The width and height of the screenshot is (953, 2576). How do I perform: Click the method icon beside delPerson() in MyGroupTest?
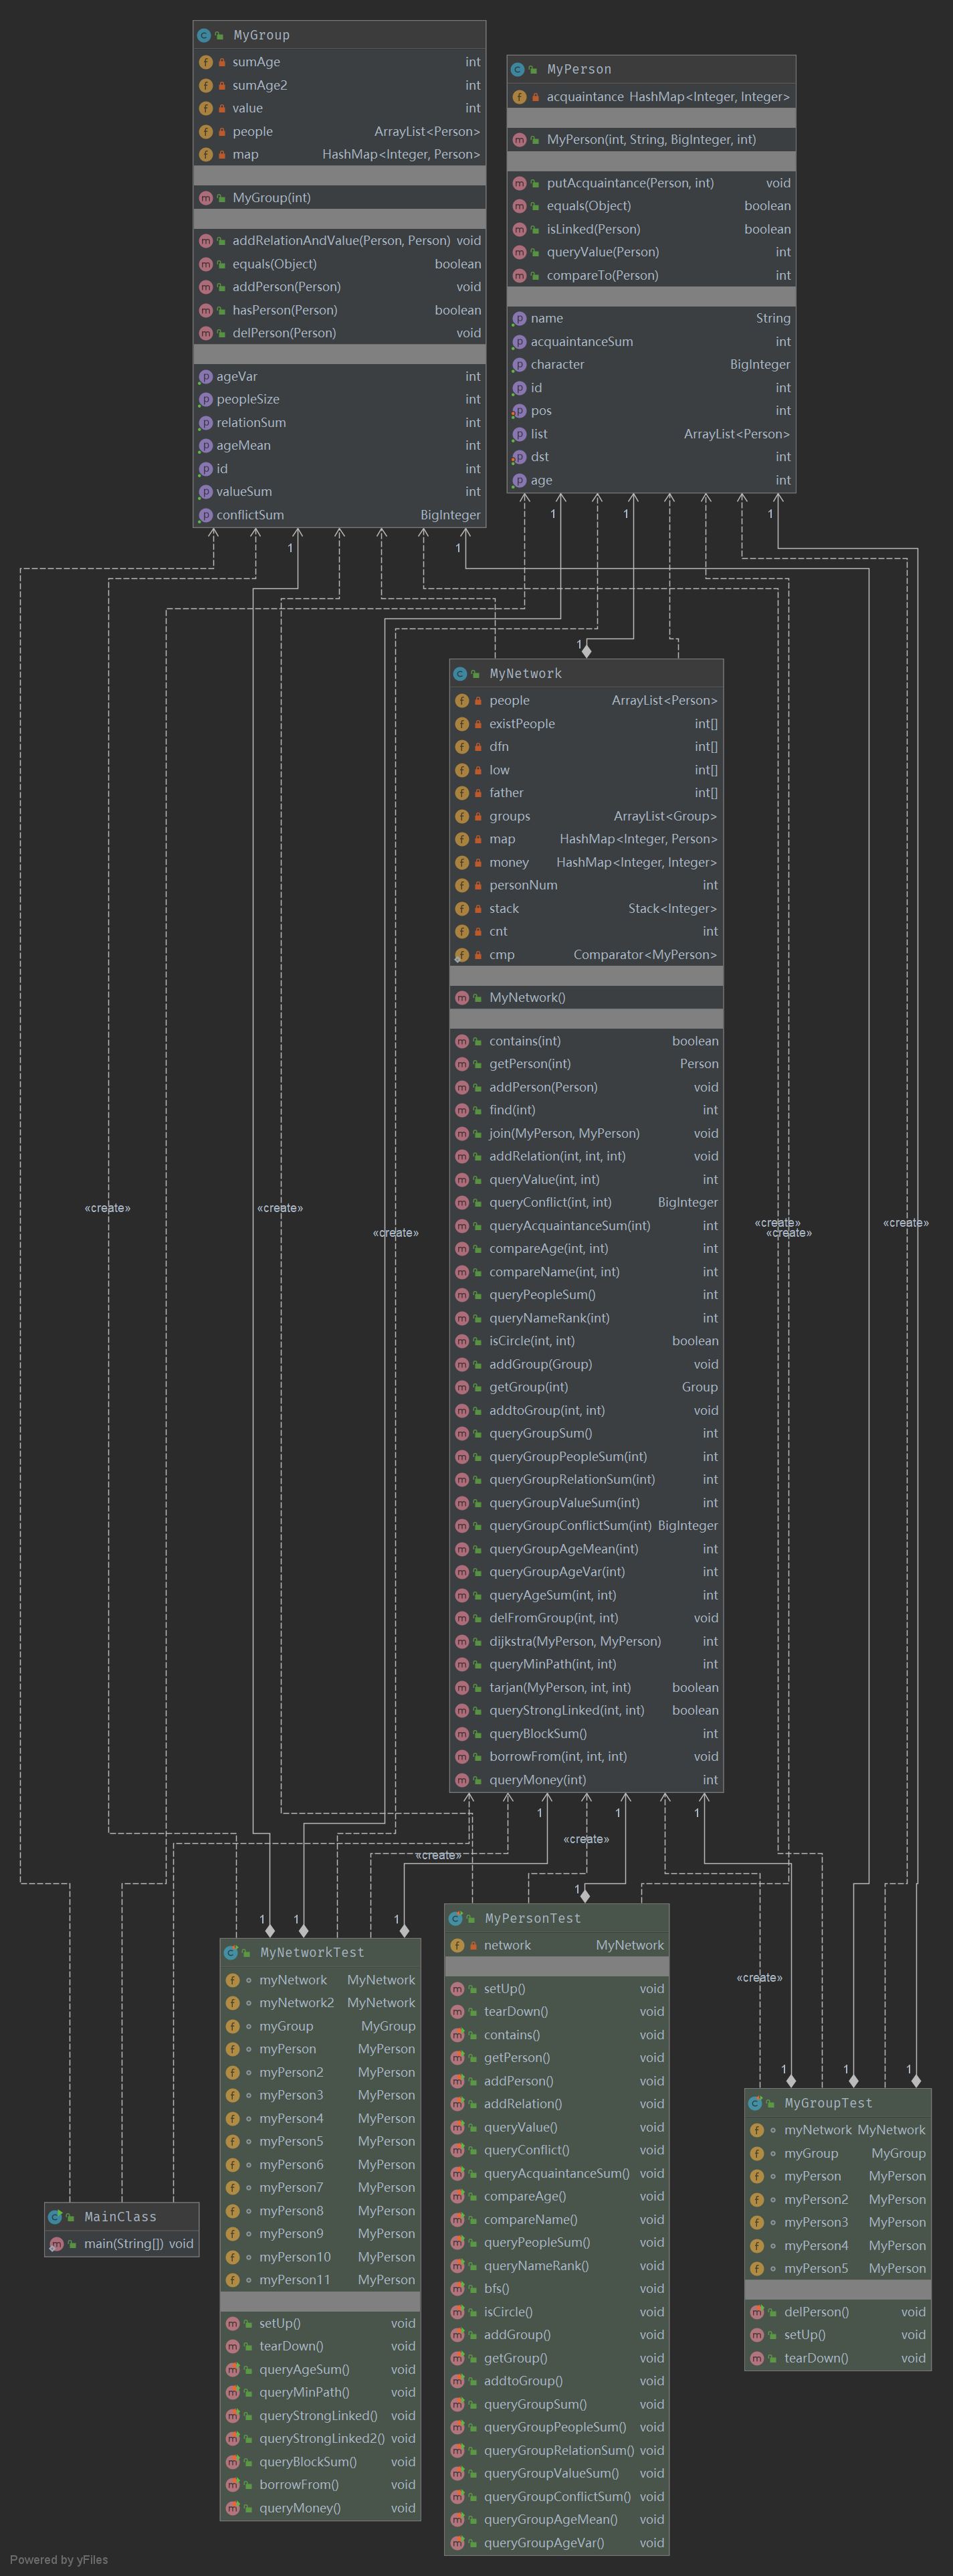757,2312
